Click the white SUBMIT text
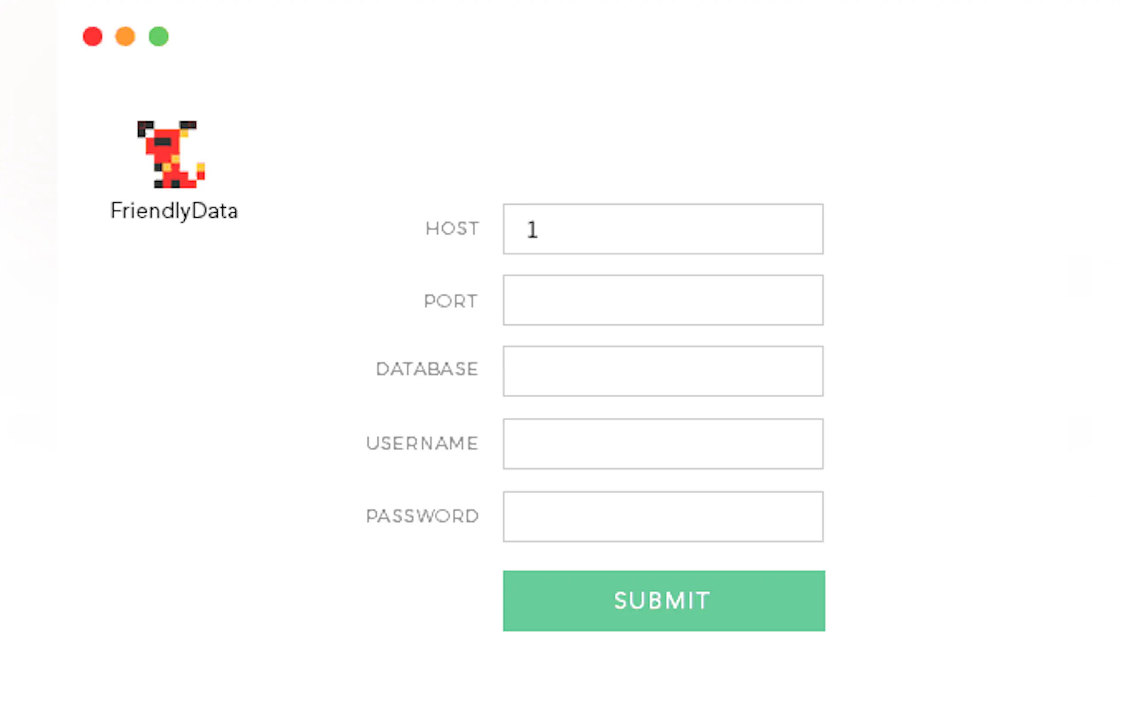 coord(662,600)
